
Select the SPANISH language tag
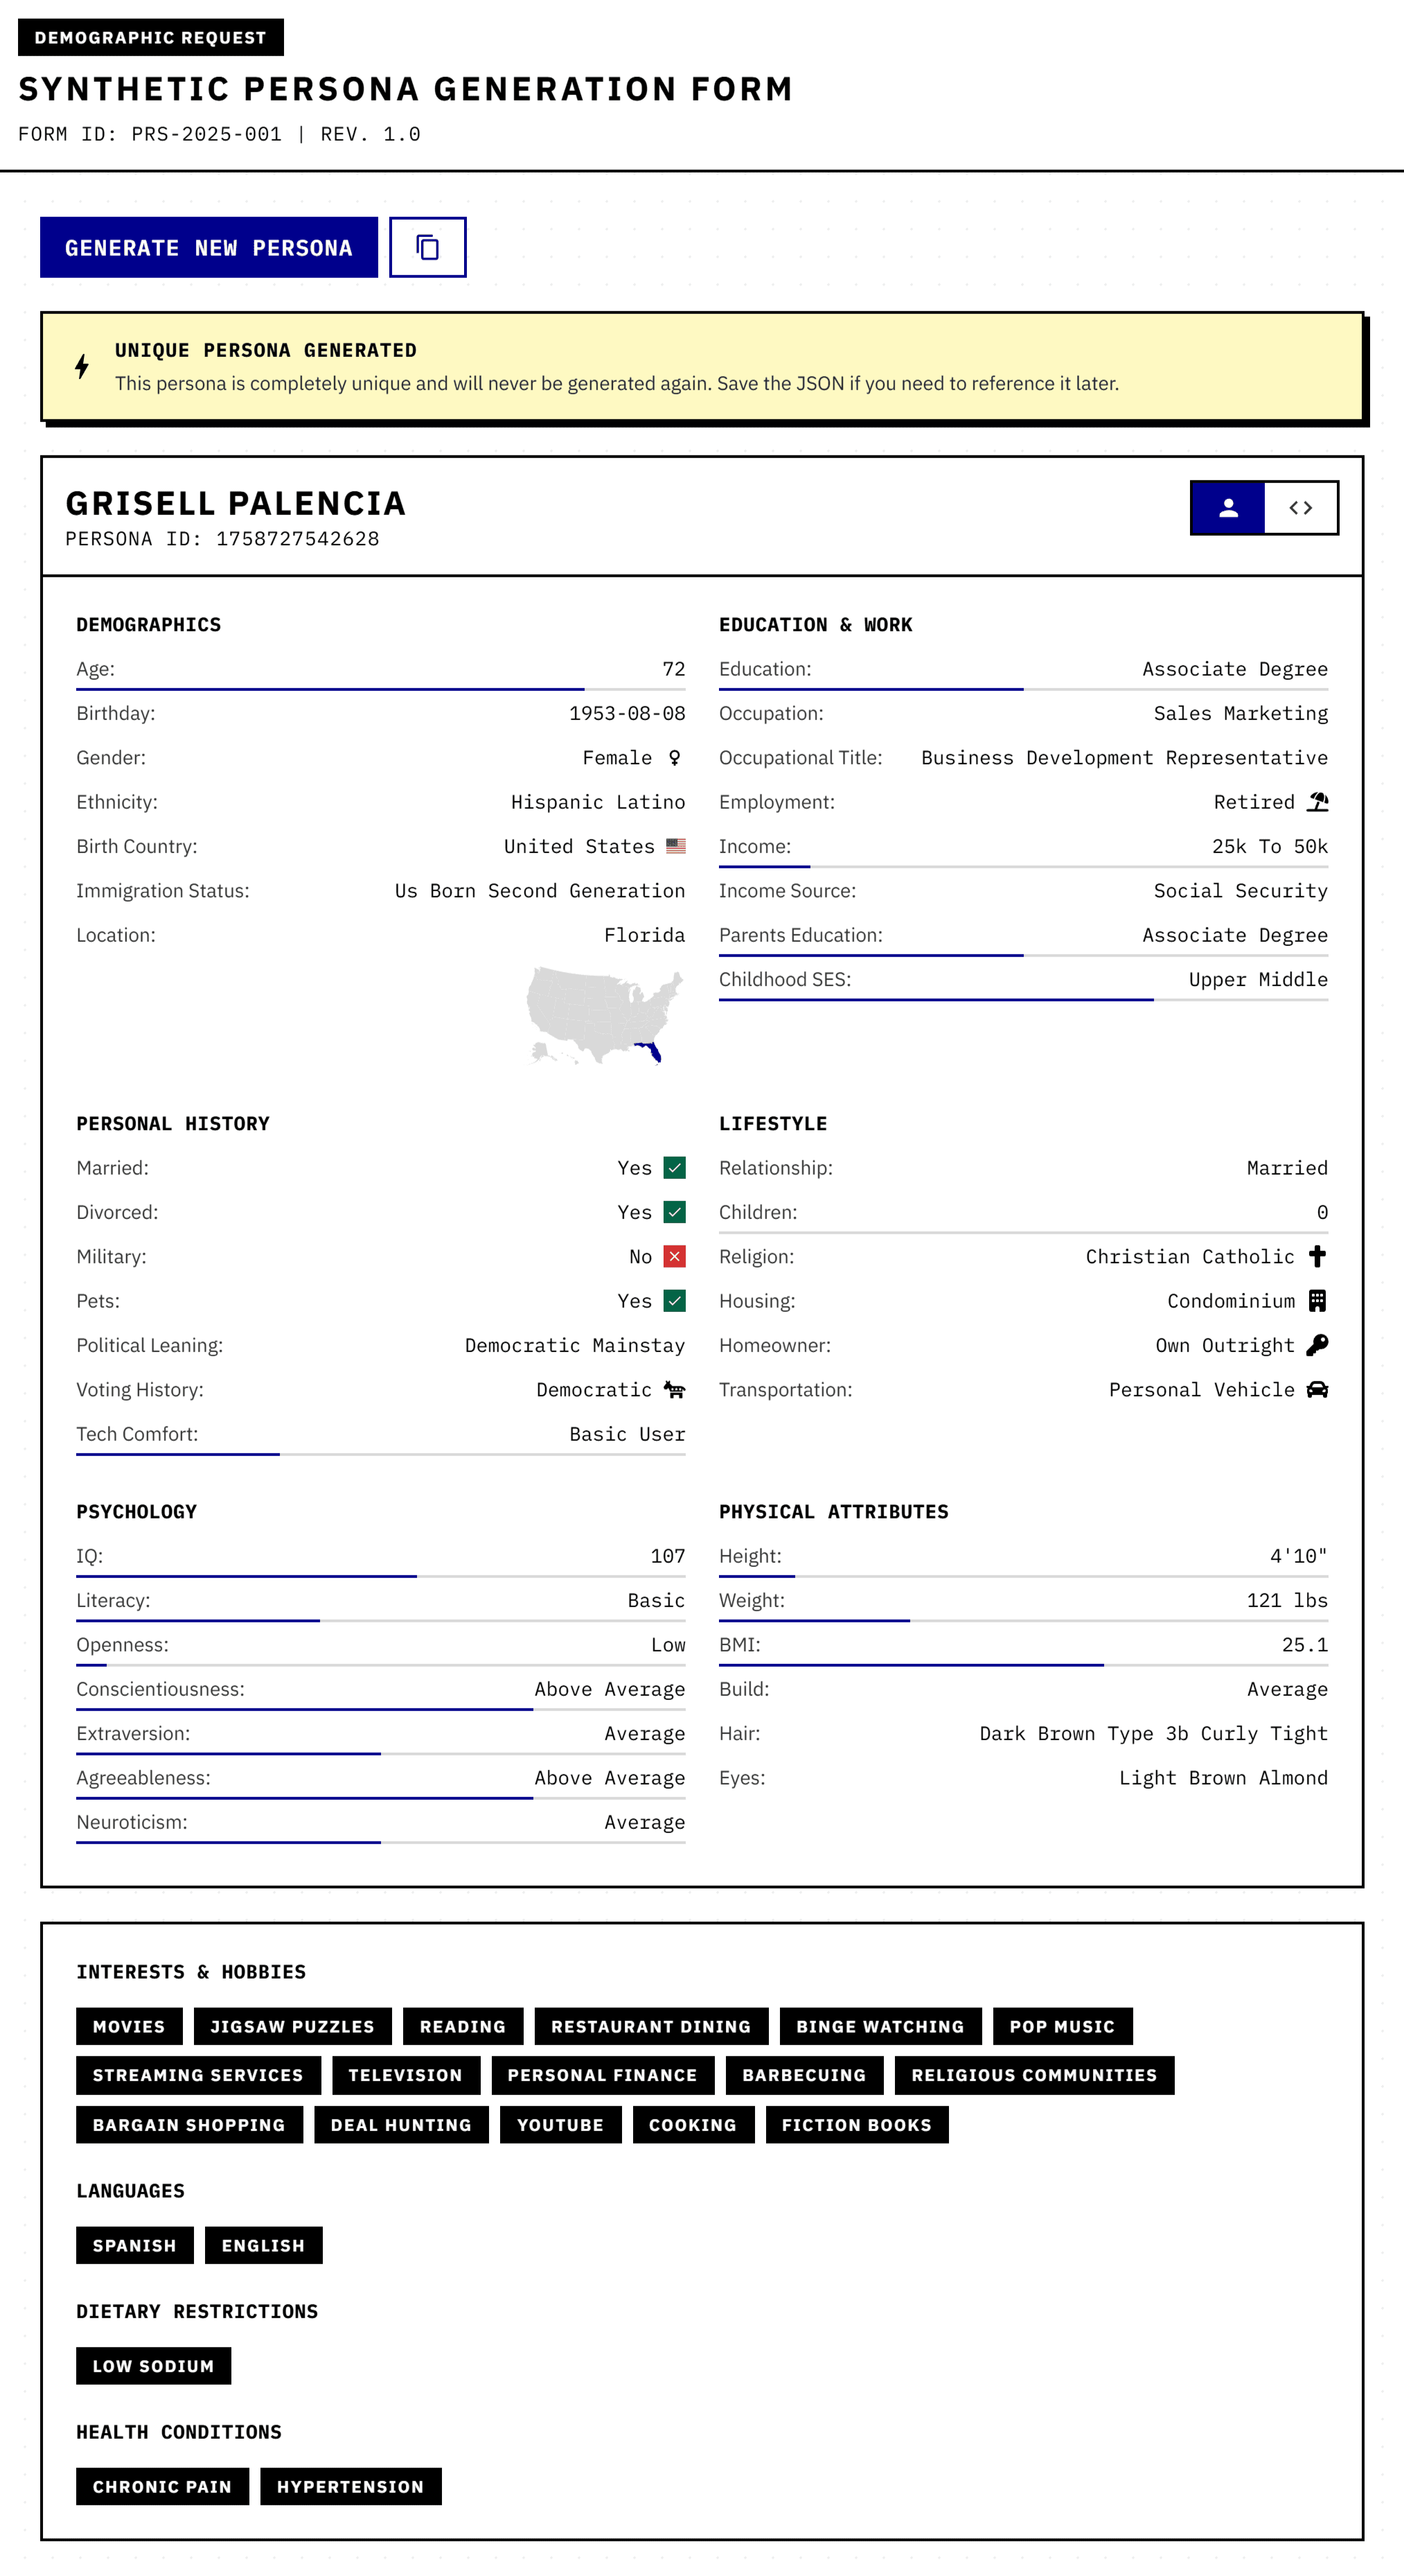point(134,2245)
